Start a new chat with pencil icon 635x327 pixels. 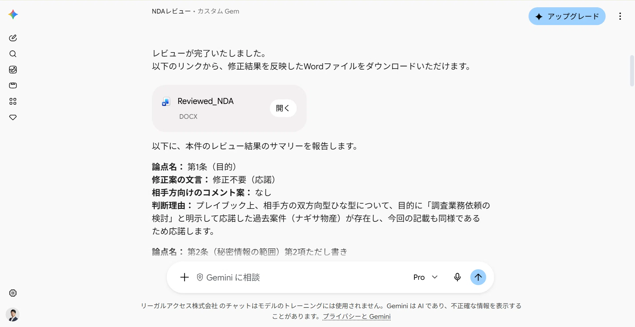[x=13, y=38]
